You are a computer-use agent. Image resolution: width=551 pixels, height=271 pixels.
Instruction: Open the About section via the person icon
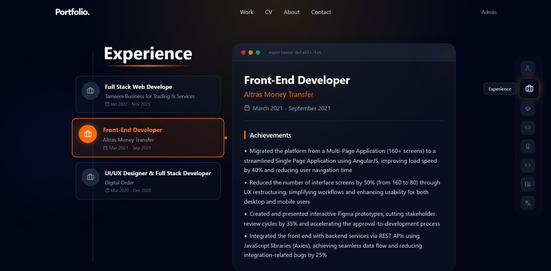click(x=528, y=68)
